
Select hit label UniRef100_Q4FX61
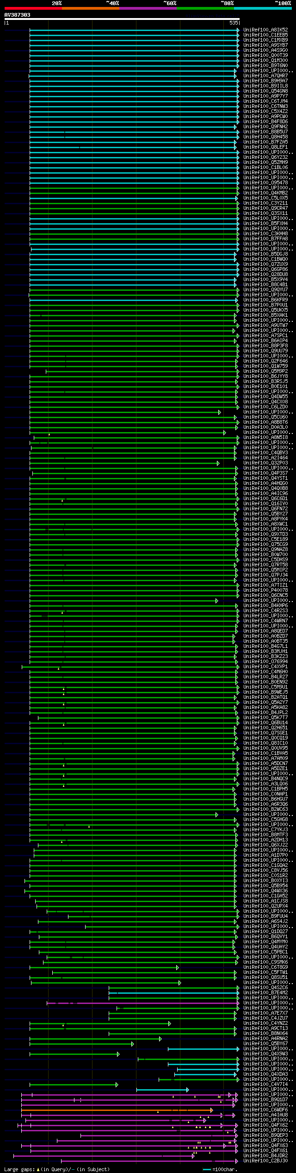265,1151
